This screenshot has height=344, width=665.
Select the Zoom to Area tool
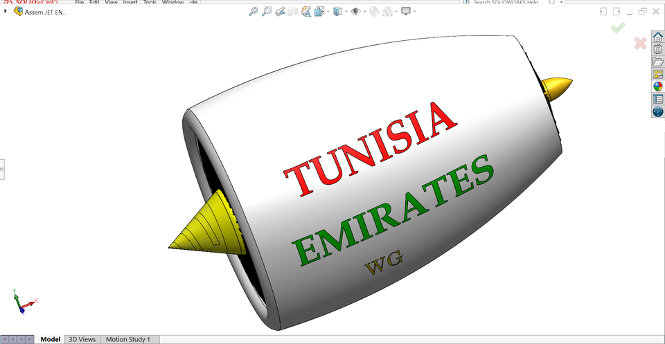click(267, 12)
